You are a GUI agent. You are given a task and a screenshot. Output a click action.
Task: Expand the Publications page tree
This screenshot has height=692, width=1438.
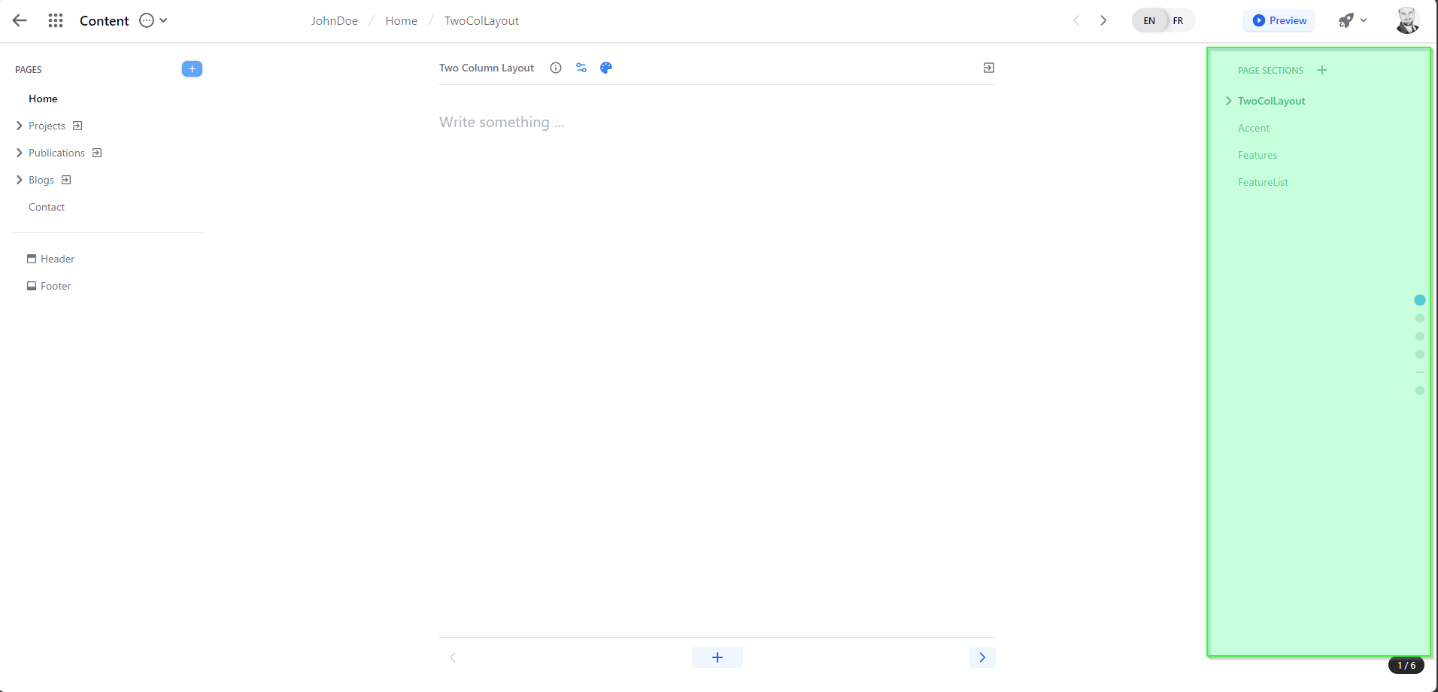[20, 153]
